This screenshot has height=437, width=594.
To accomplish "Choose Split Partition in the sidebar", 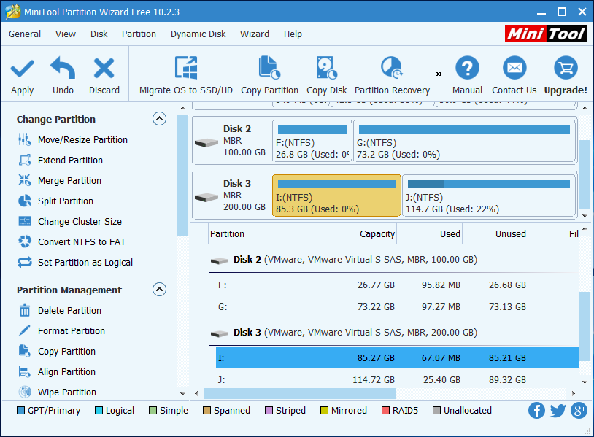I will 55,201.
